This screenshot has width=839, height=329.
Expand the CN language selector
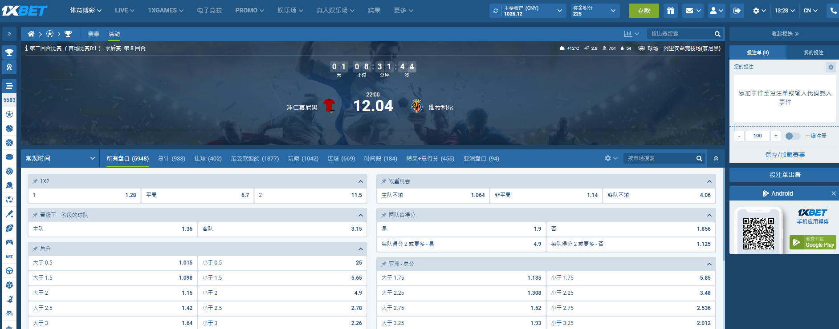pos(810,11)
